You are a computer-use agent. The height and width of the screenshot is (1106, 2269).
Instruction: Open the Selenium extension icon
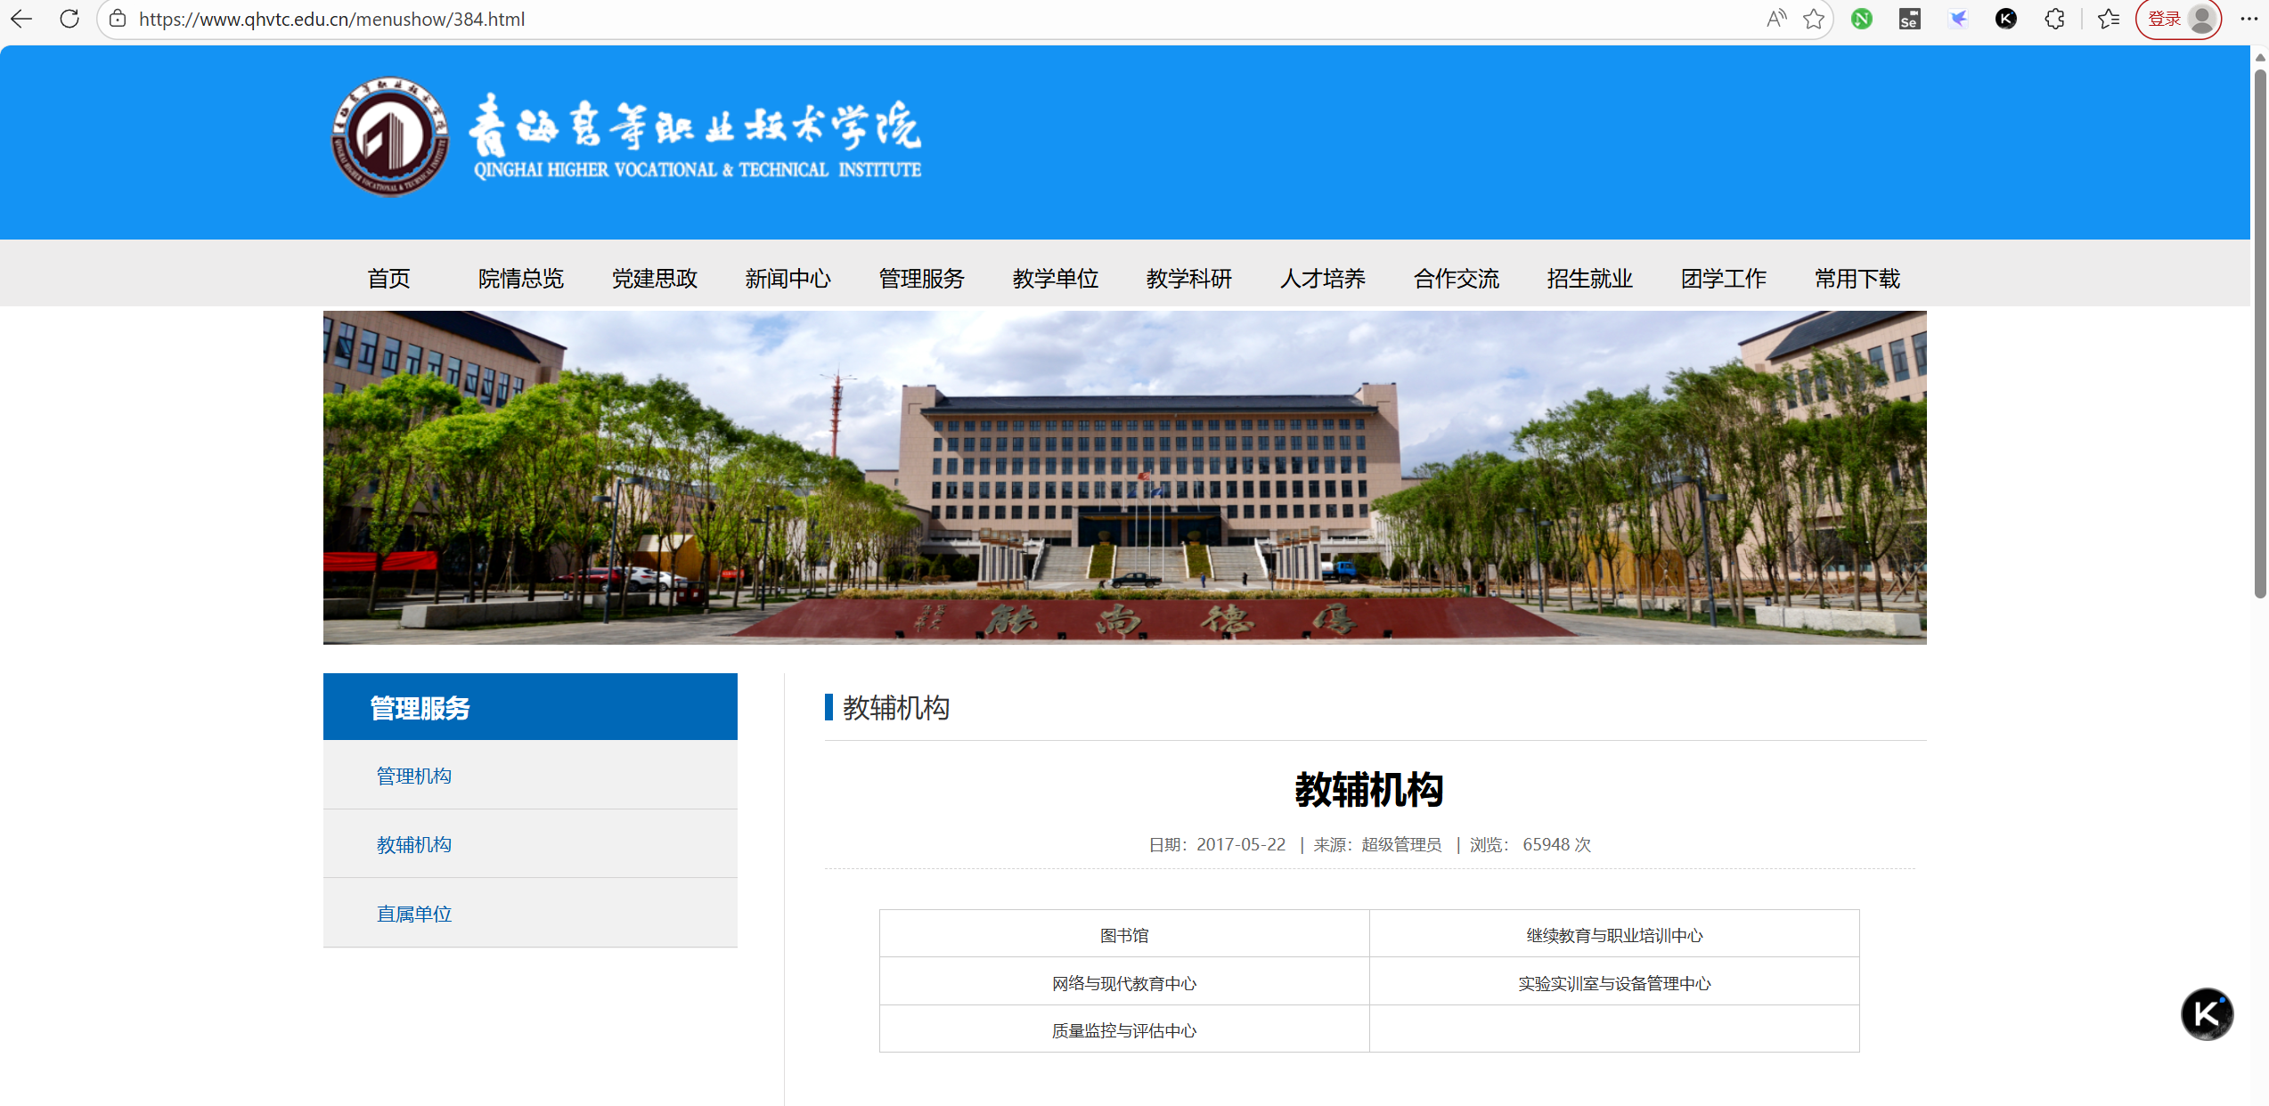(x=1909, y=19)
